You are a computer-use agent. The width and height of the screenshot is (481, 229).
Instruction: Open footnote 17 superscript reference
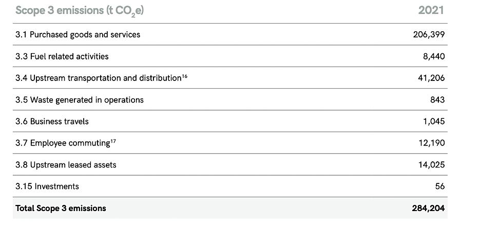coord(115,141)
